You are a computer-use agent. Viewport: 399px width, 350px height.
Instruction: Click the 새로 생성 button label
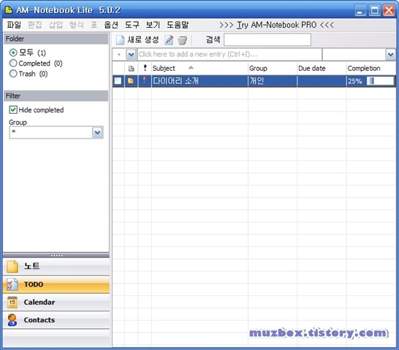(143, 40)
